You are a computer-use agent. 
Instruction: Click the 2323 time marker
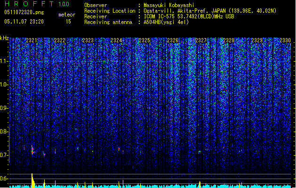coord(88,40)
